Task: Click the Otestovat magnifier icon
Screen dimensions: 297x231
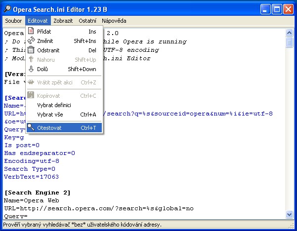Action: tap(31, 128)
